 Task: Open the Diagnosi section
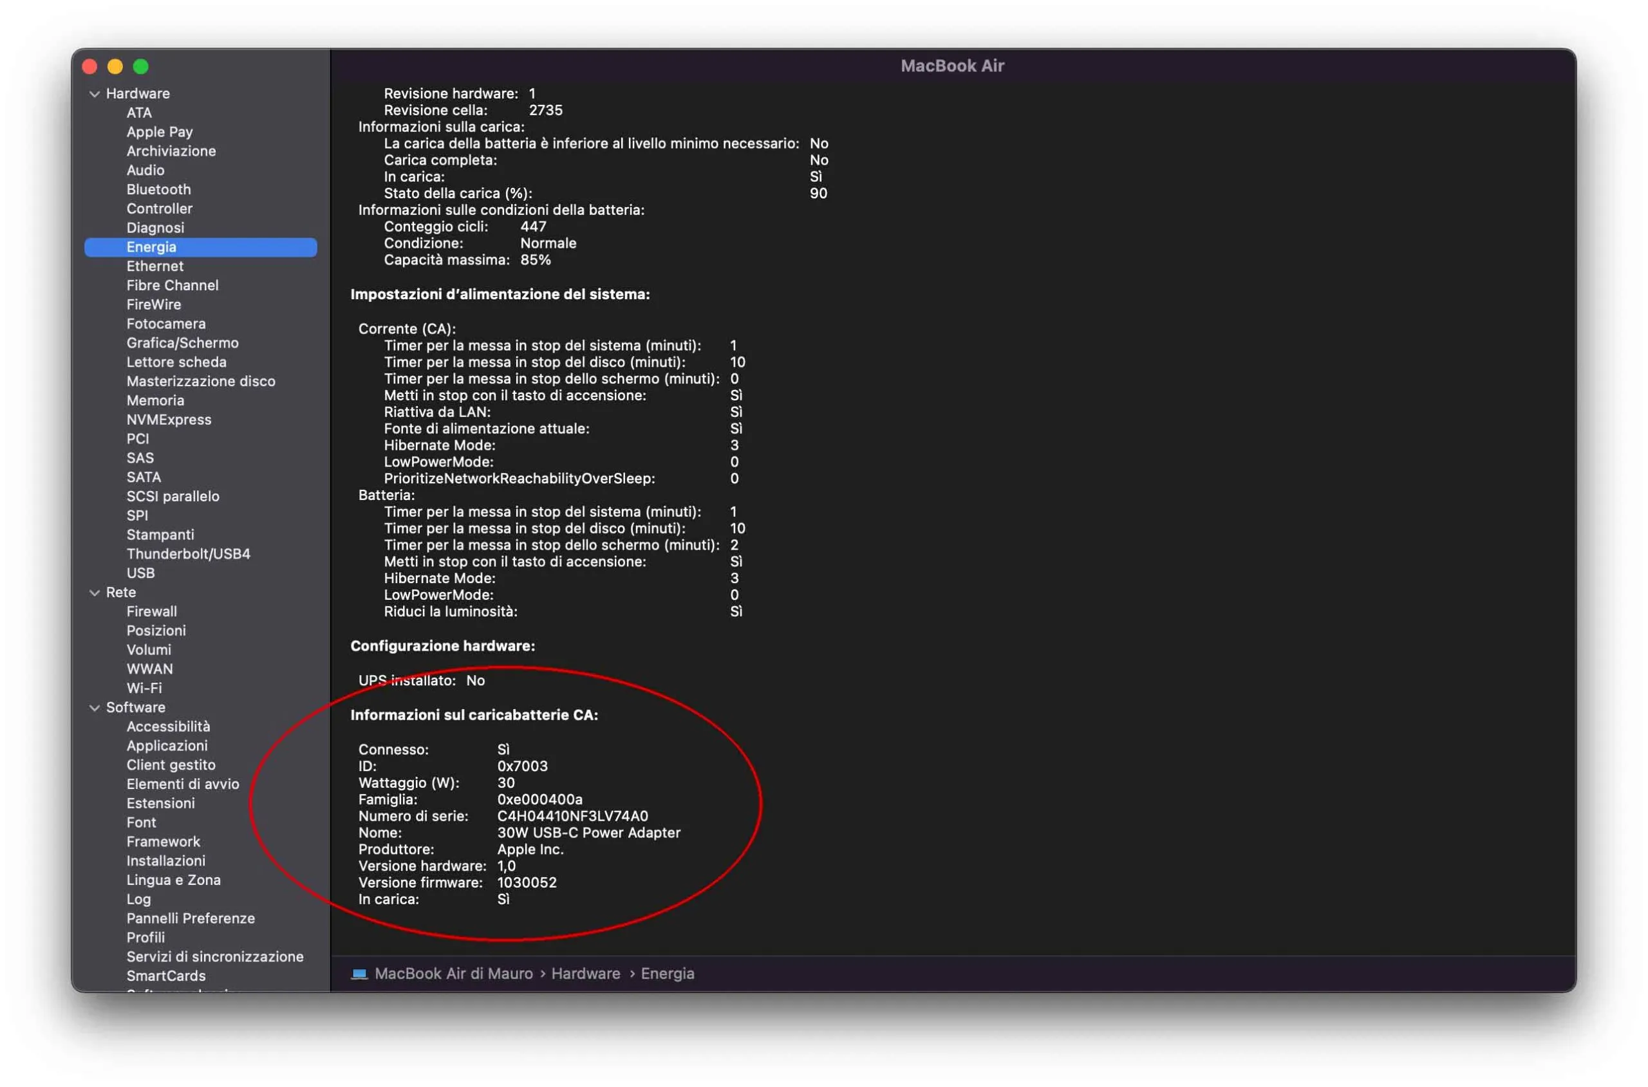155,227
